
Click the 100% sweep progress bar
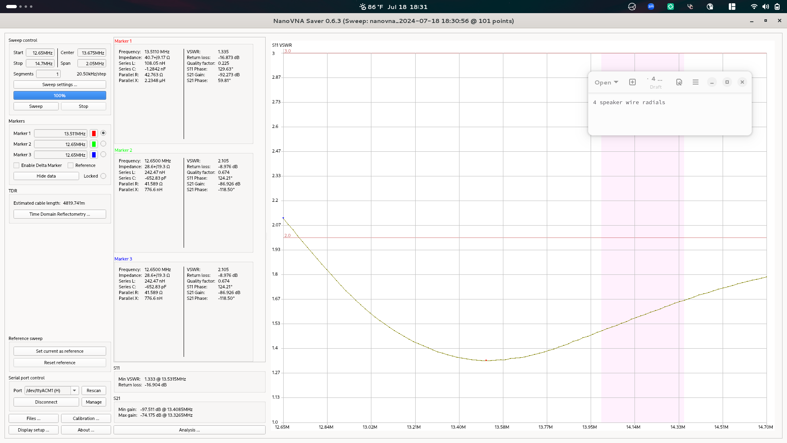[60, 96]
